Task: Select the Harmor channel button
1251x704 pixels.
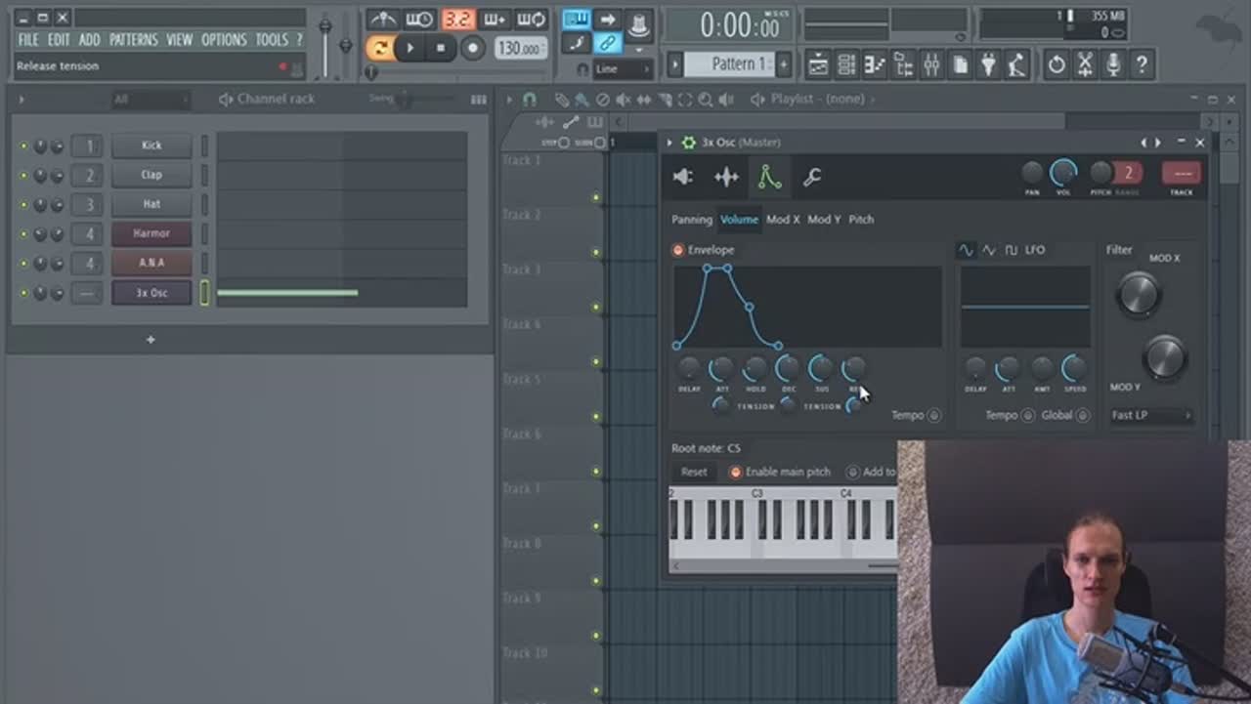Action: point(151,234)
